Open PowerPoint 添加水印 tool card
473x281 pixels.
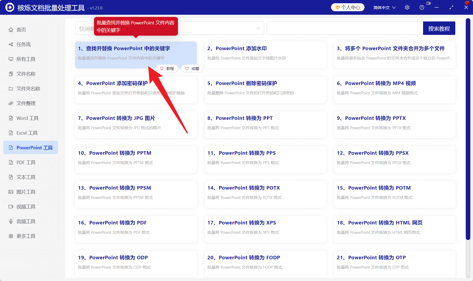tap(265, 55)
